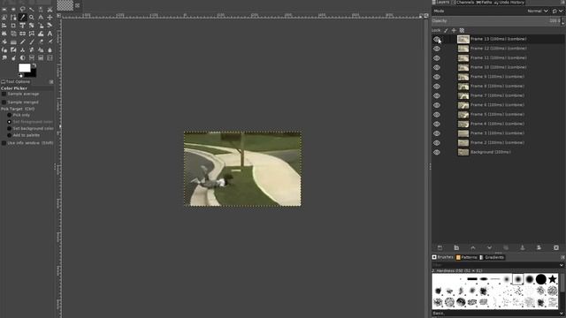
Task: Switch to the Patterns tab
Action: tap(466, 257)
